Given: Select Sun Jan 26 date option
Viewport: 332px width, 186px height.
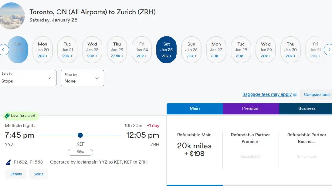Looking at the screenshot, I should click(191, 50).
